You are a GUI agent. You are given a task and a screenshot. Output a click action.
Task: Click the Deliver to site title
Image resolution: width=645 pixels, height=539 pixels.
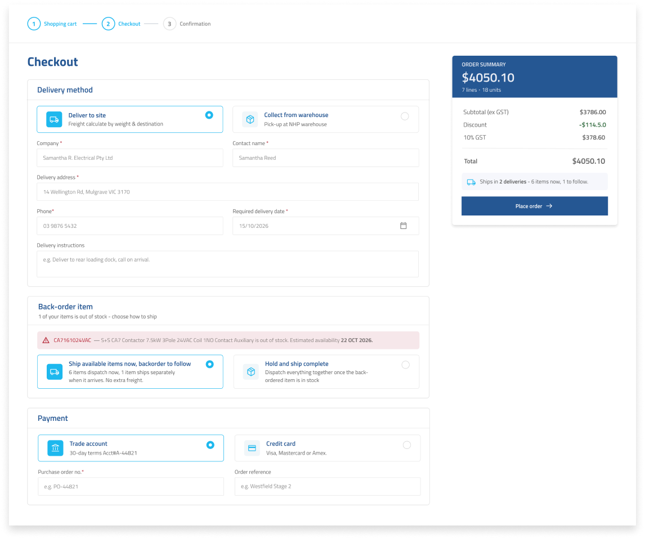[x=87, y=115]
